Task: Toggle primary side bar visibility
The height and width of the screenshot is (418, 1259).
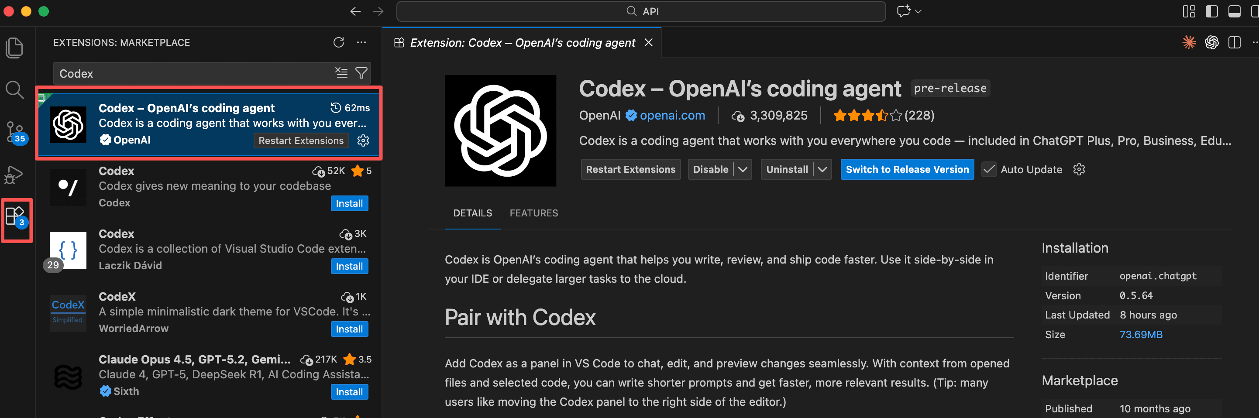Action: click(1211, 11)
